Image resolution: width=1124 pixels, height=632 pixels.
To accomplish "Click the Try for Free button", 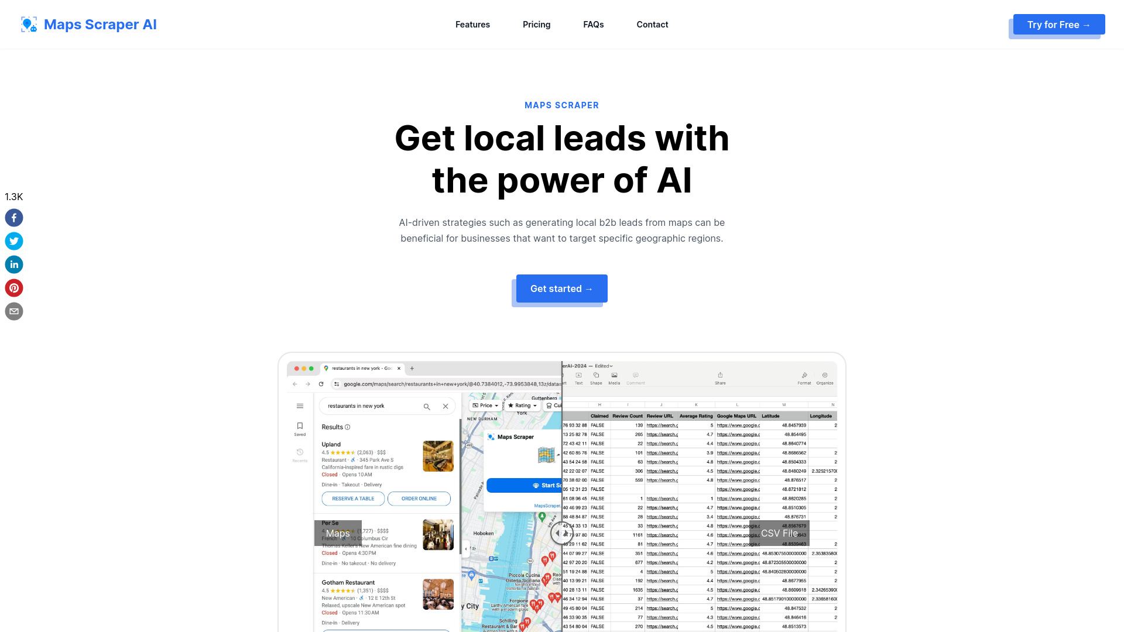I will pos(1058,24).
